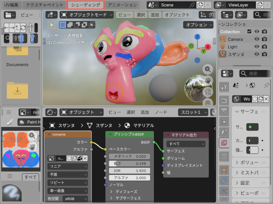Adjust the アルファ 1.000 slider

tap(129, 178)
